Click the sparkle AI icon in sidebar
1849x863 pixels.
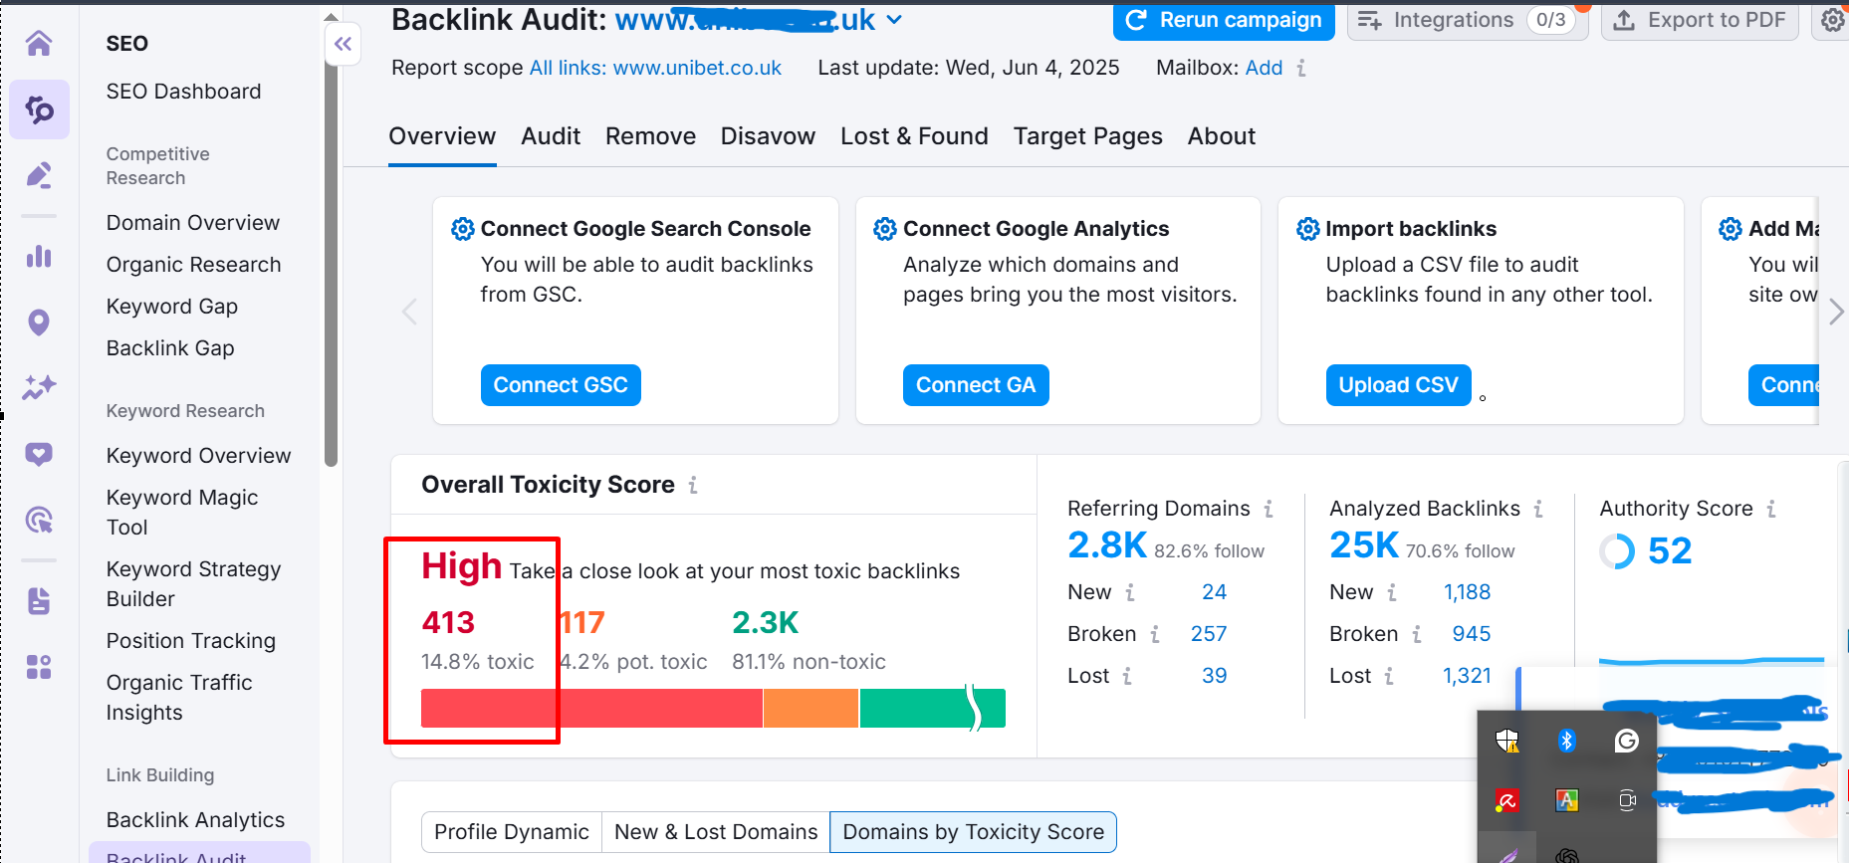39,387
